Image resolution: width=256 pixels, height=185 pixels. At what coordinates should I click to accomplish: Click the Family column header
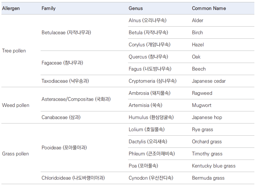(48, 8)
